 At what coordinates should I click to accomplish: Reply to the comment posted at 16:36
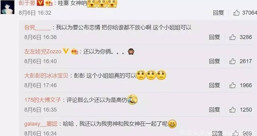(x=214, y=37)
